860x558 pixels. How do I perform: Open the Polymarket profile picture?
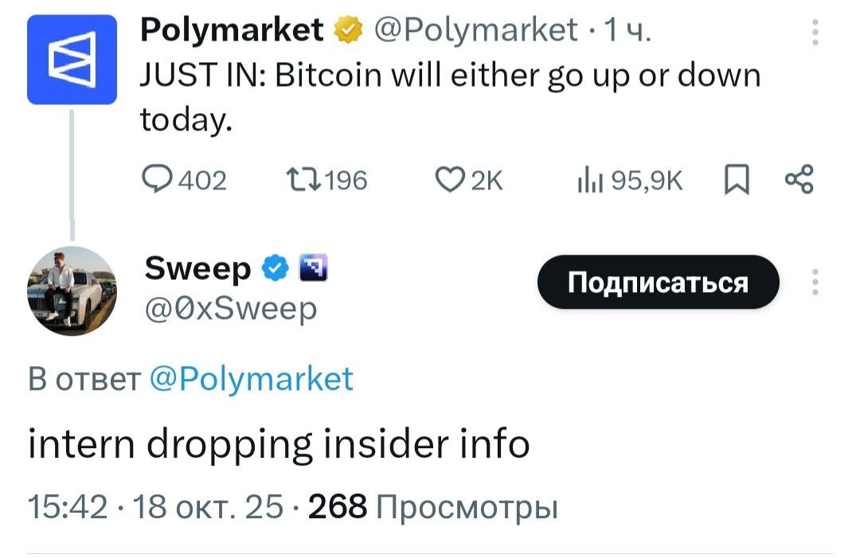point(72,60)
